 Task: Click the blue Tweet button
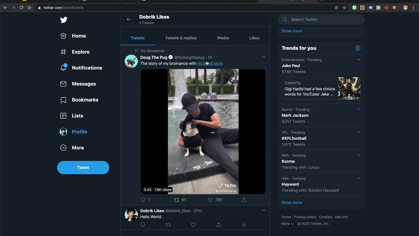tap(83, 167)
